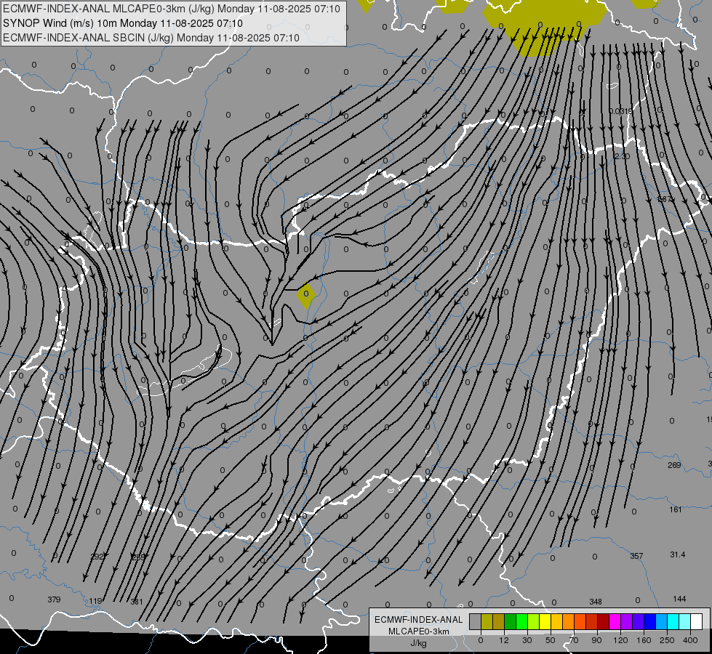Click the map value '0.0319'
712x654 pixels.
[621, 112]
